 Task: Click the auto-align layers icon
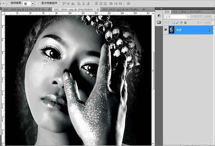(x=128, y=3)
